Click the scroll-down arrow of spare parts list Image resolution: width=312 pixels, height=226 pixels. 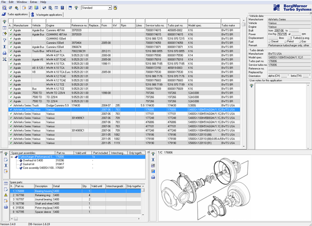(143, 215)
